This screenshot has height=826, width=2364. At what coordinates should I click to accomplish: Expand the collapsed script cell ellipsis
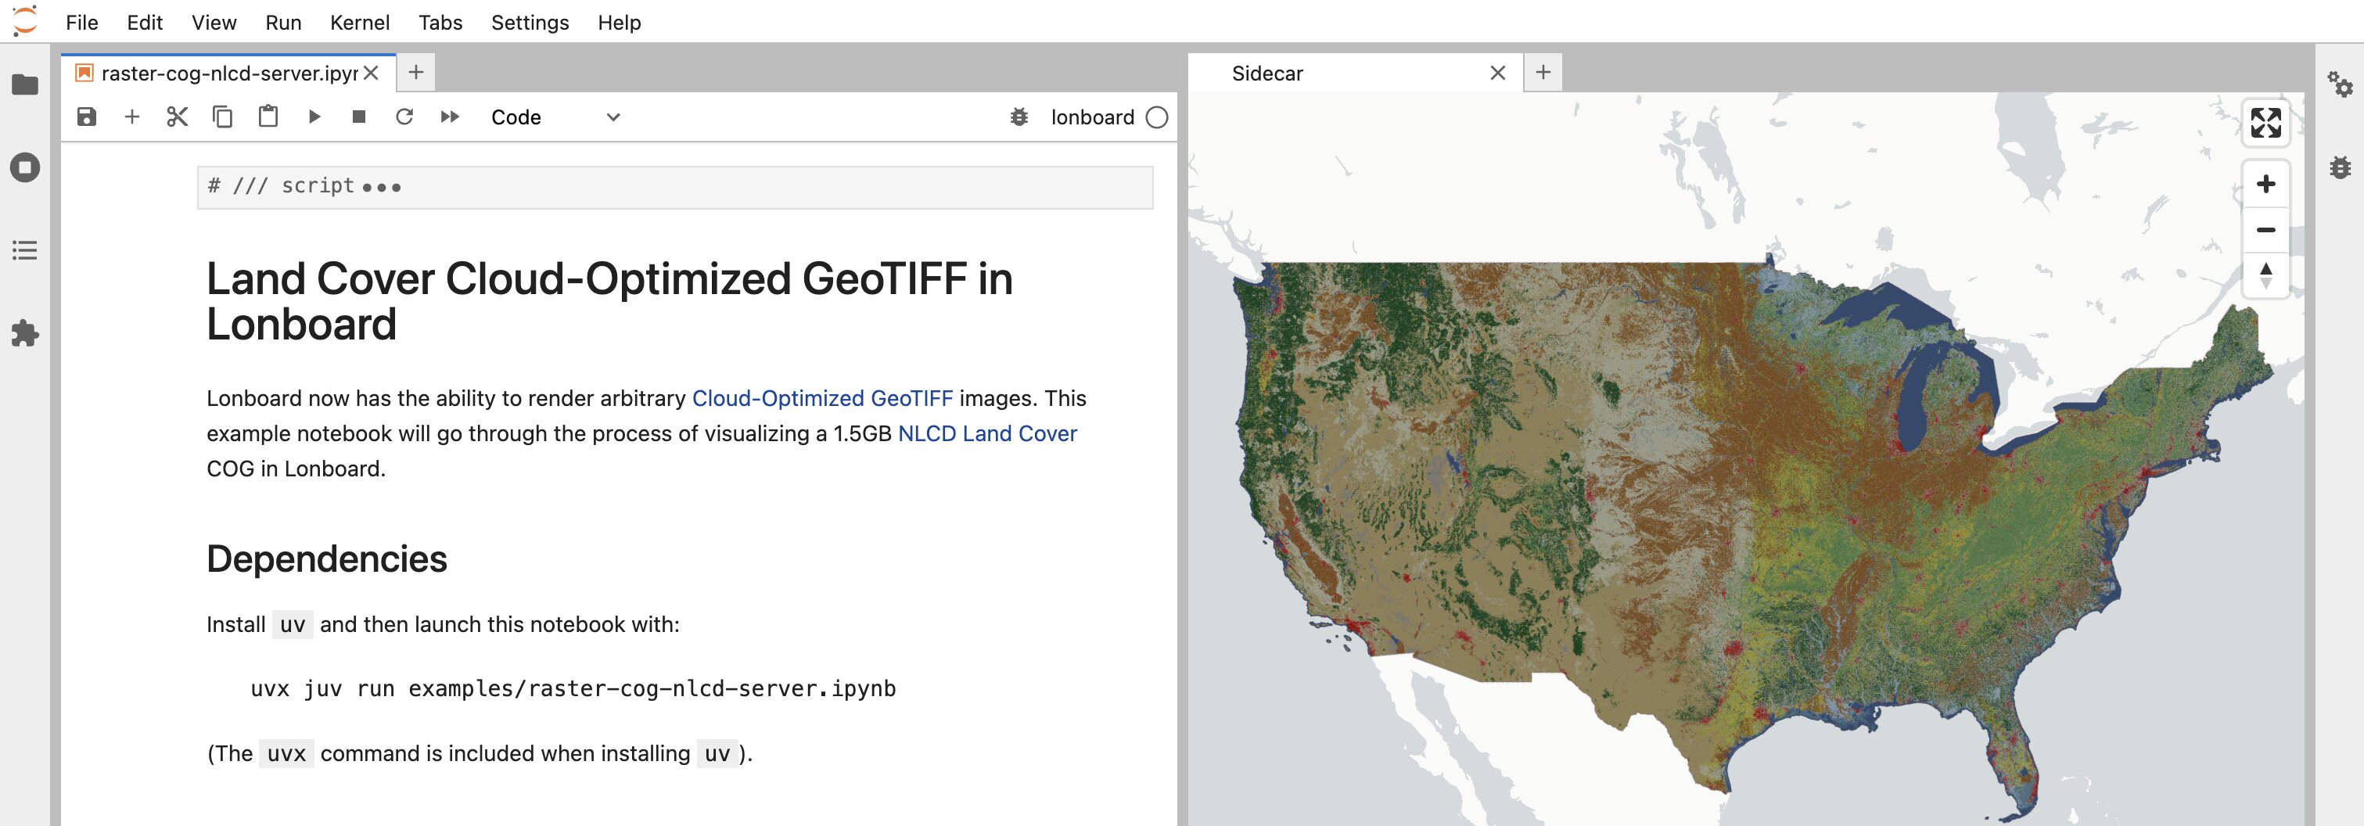coord(382,187)
